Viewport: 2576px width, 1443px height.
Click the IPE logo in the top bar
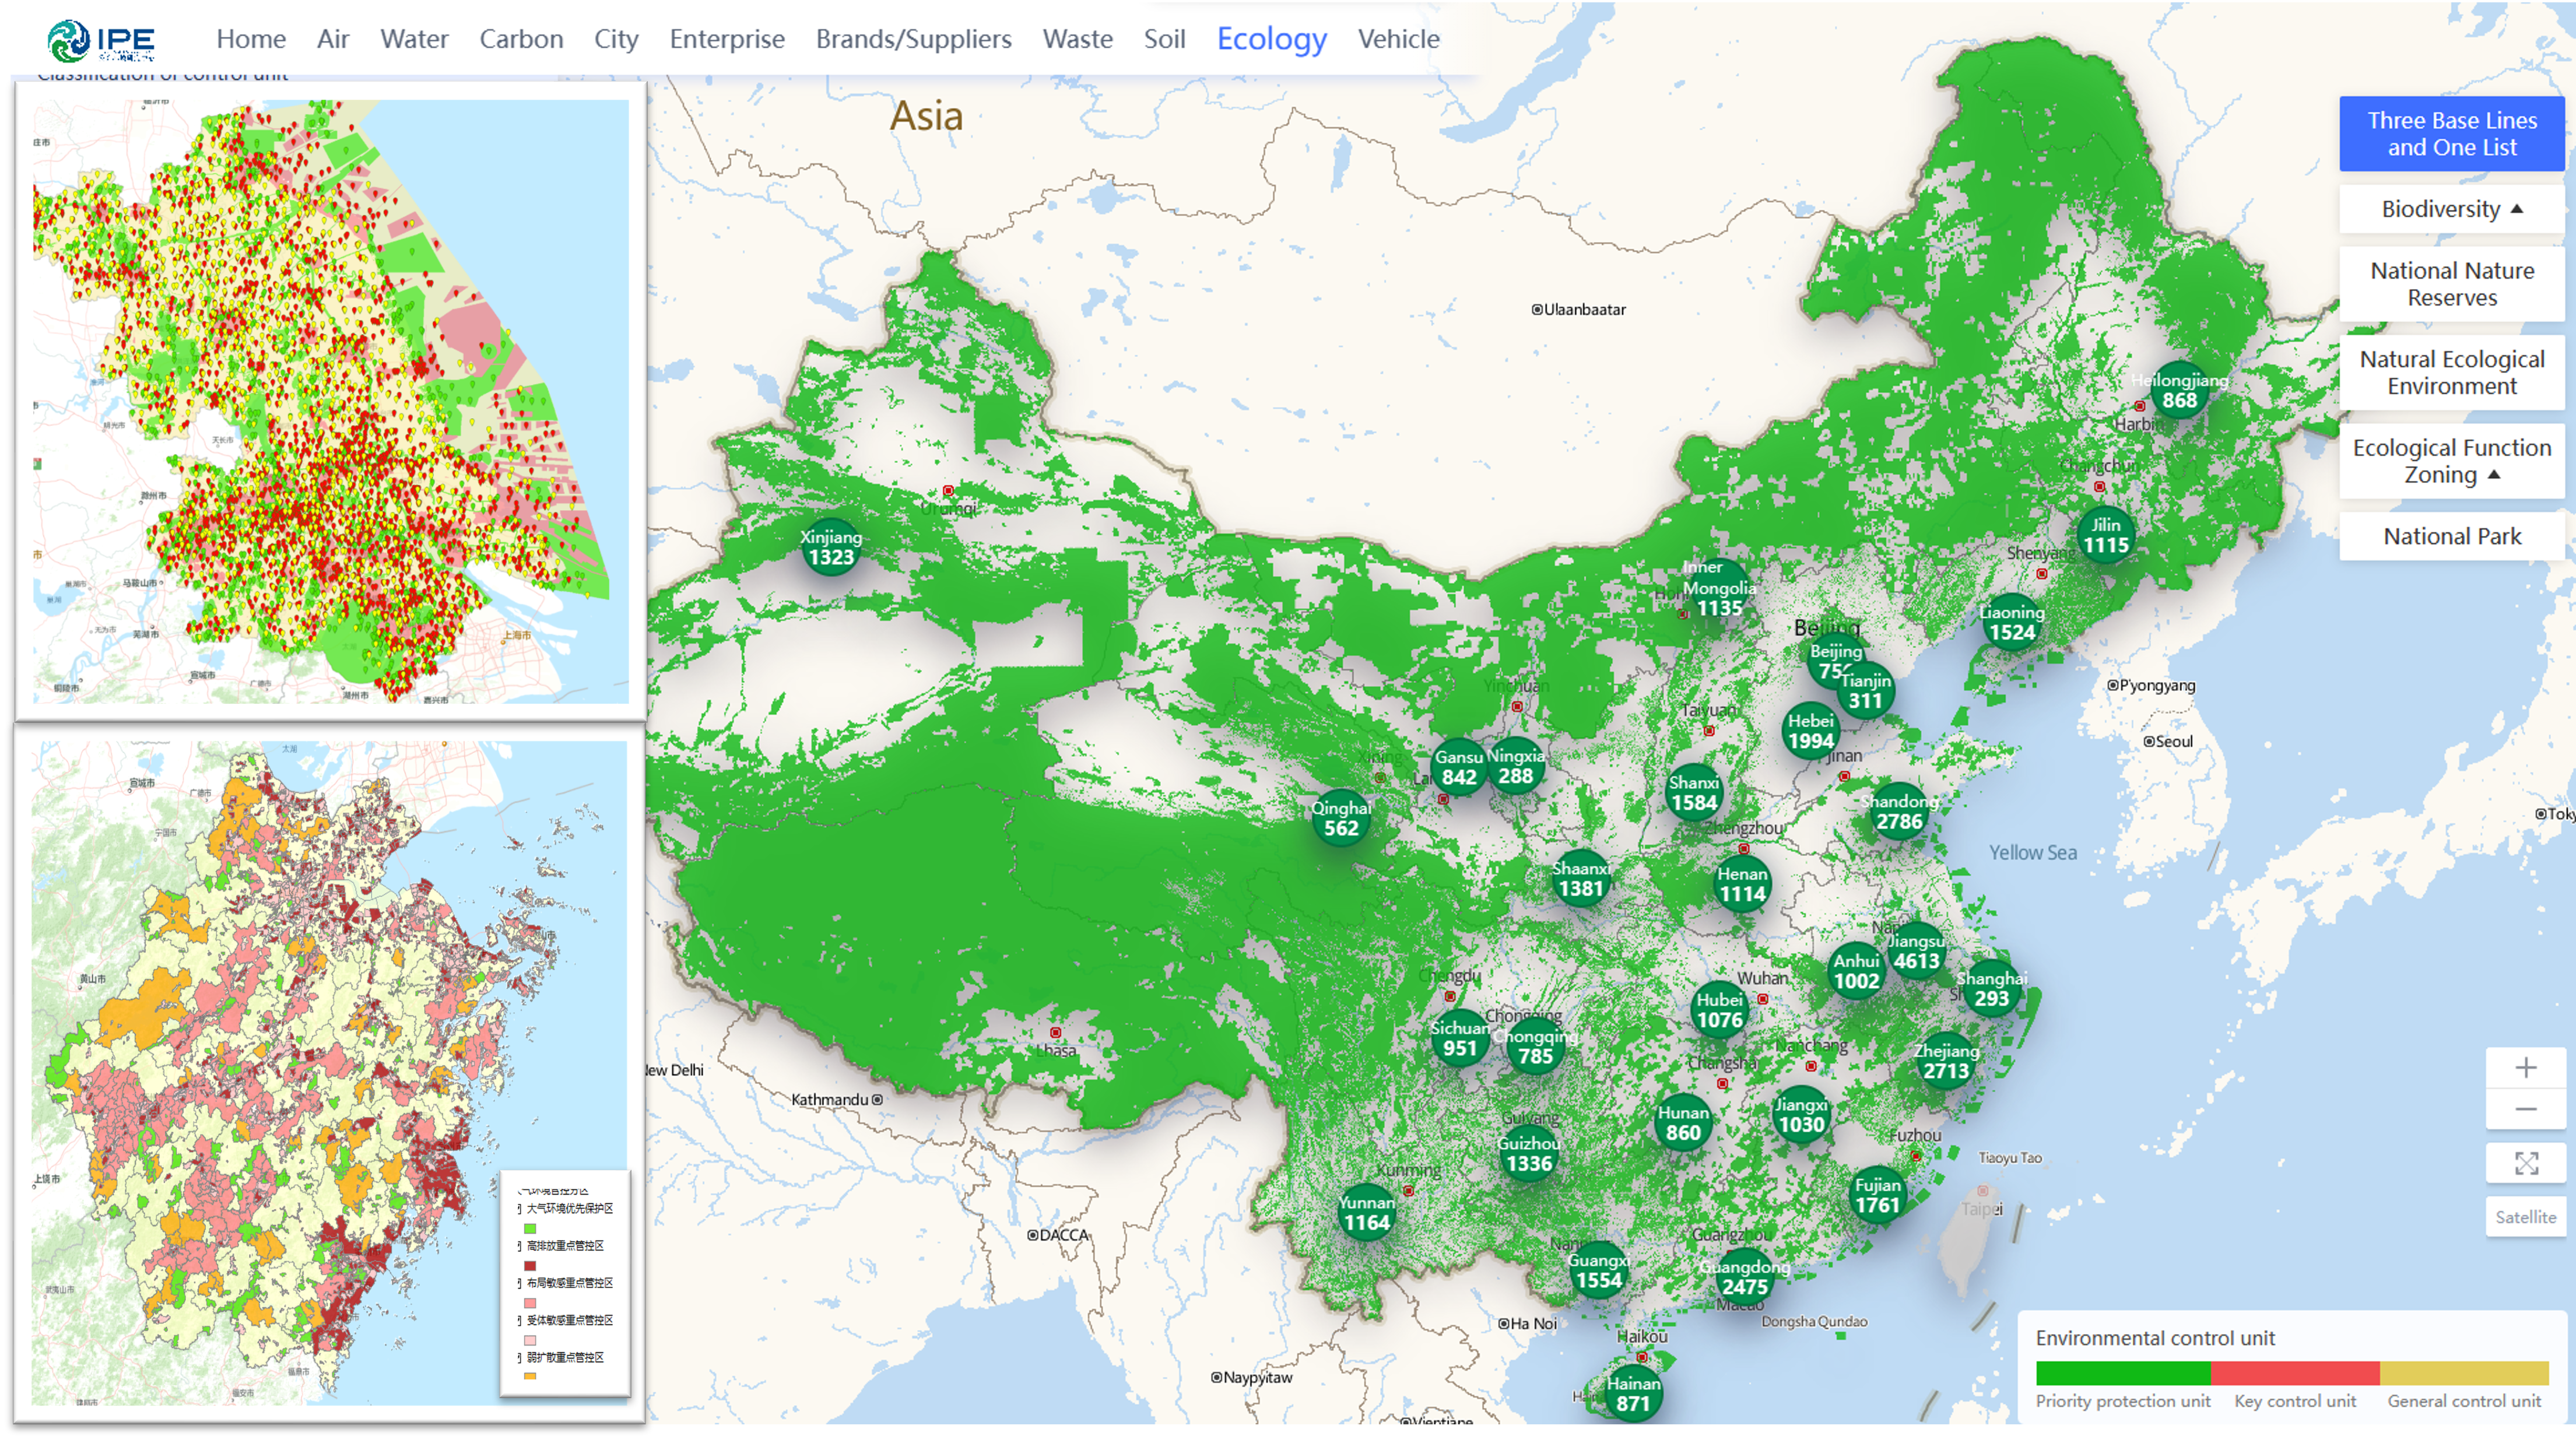104,39
